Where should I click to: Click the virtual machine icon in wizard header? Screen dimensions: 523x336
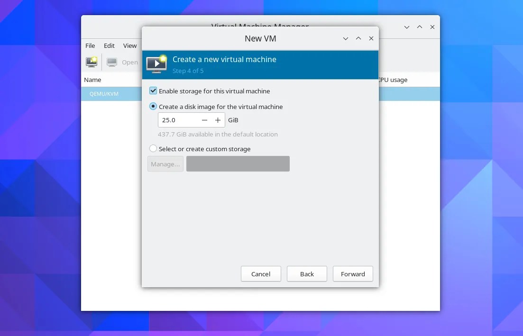pos(156,64)
